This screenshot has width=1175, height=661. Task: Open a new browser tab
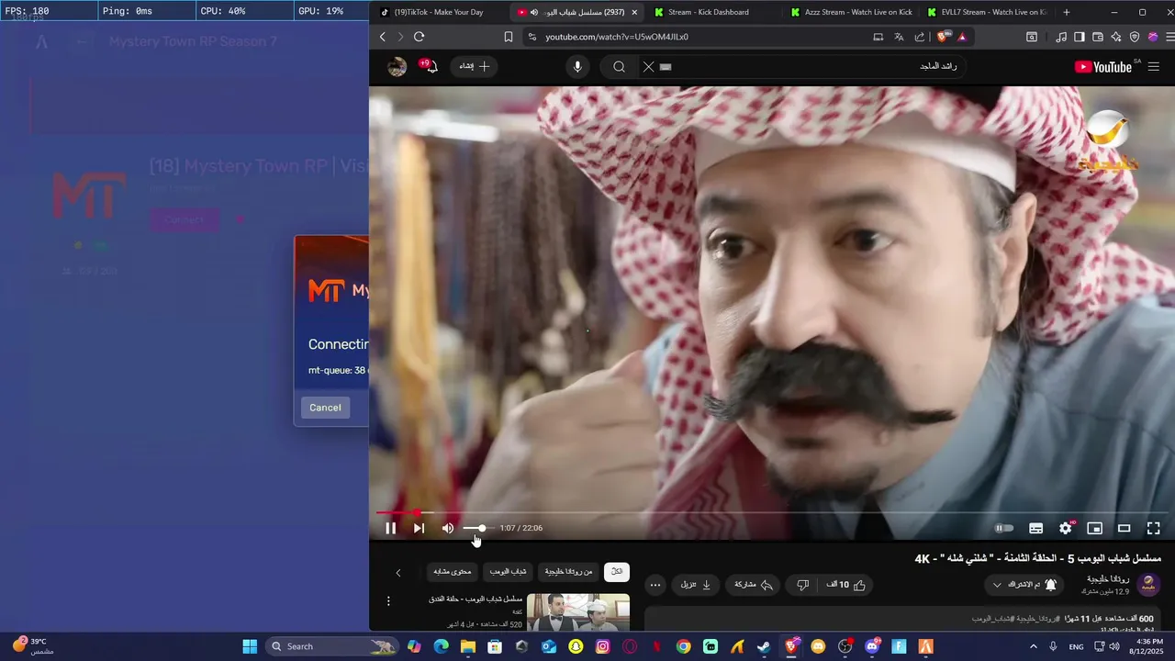(1066, 12)
